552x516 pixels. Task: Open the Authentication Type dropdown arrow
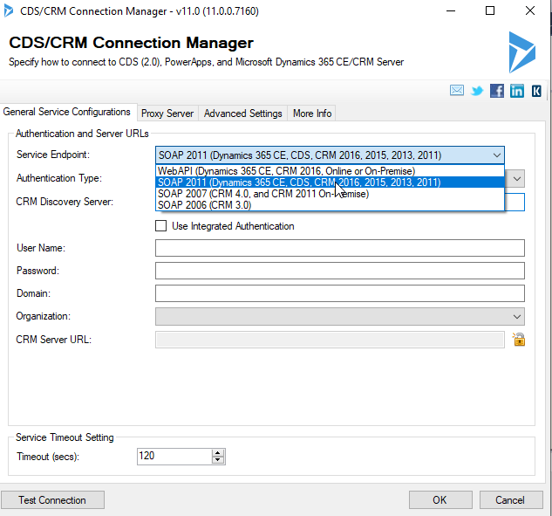click(516, 178)
